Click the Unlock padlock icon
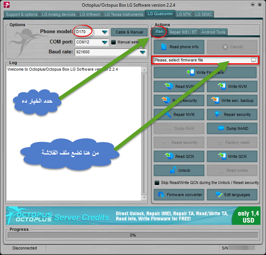The image size is (266, 255). (x=173, y=170)
